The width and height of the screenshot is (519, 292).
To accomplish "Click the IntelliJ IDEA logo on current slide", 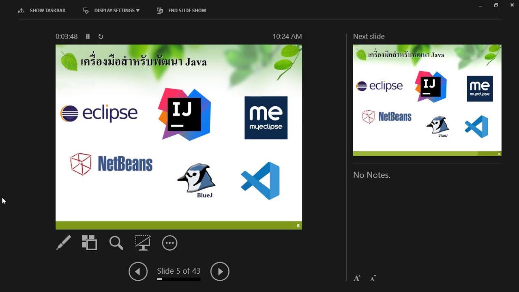I will coord(184,114).
